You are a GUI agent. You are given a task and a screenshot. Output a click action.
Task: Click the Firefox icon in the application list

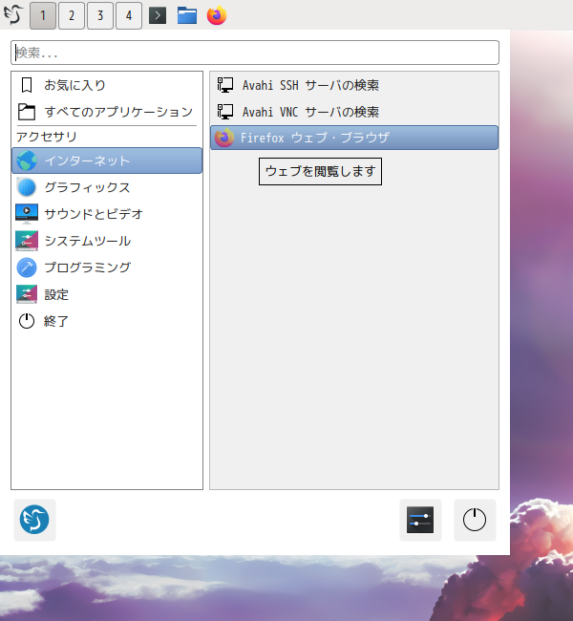[224, 138]
